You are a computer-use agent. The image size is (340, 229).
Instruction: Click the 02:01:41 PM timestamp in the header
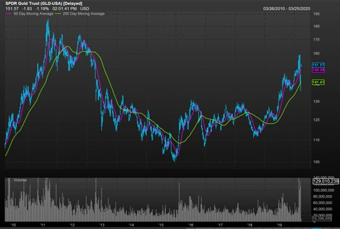pyautogui.click(x=64, y=9)
